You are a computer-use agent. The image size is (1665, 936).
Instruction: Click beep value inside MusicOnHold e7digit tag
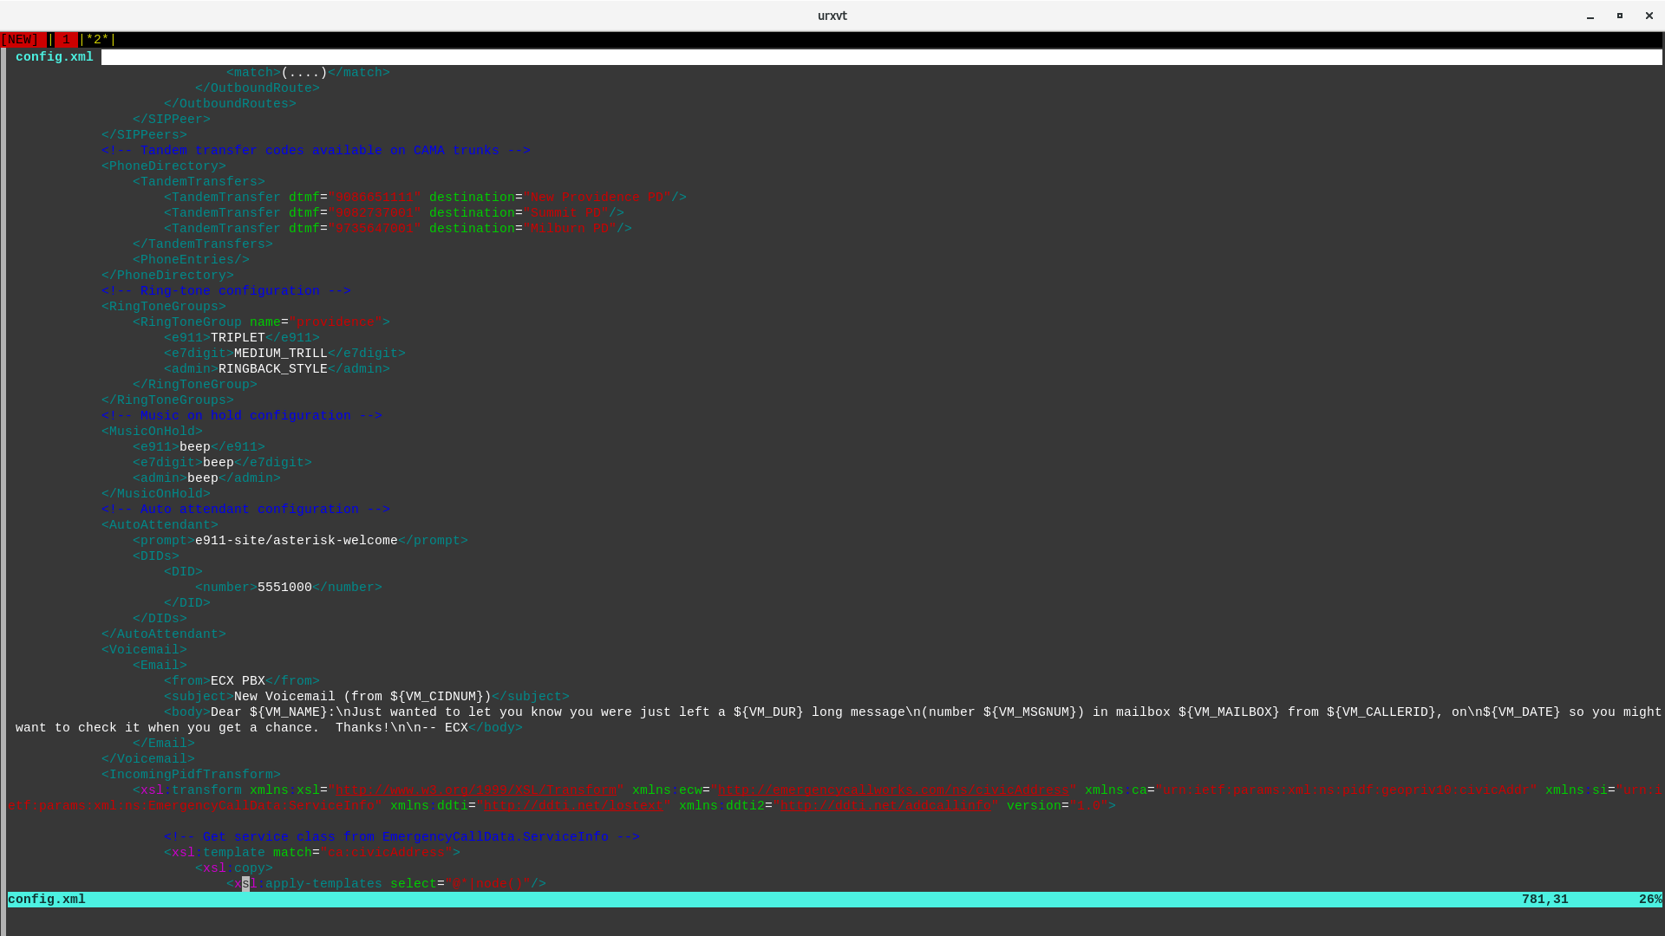[219, 463]
